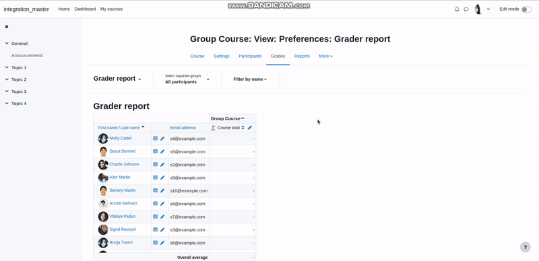
Task: Click Davut Demirel's avatar picture
Action: [x=103, y=151]
